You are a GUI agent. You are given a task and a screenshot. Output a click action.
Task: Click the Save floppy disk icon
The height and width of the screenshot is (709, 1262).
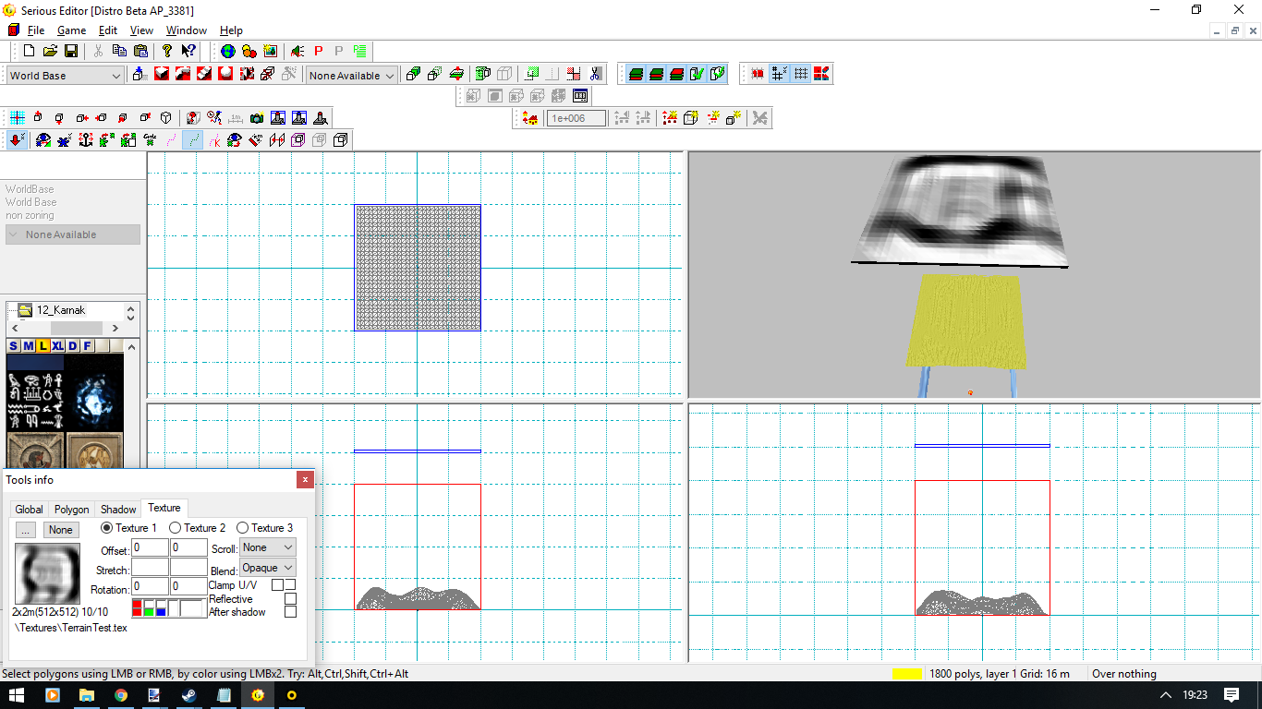71,52
